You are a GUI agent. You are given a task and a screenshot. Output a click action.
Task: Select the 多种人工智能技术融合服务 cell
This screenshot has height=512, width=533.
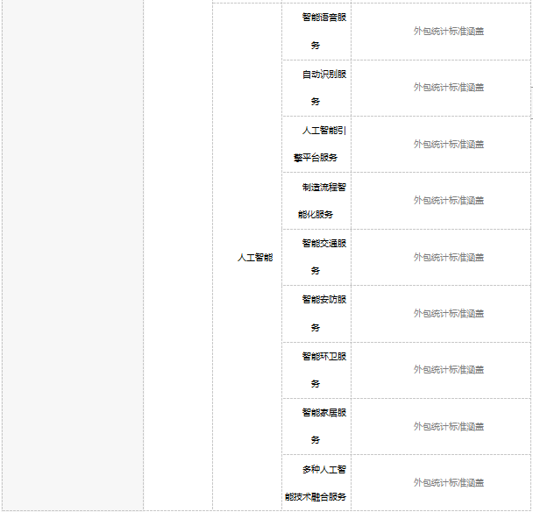(316, 482)
